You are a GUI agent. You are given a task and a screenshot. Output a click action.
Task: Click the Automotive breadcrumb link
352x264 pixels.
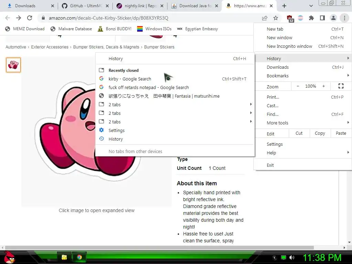(16, 47)
